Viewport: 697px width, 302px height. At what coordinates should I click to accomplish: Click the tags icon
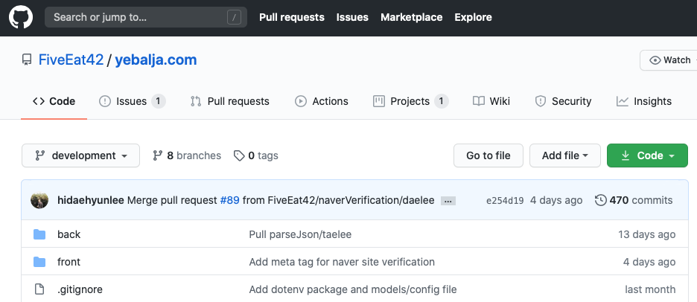click(239, 155)
